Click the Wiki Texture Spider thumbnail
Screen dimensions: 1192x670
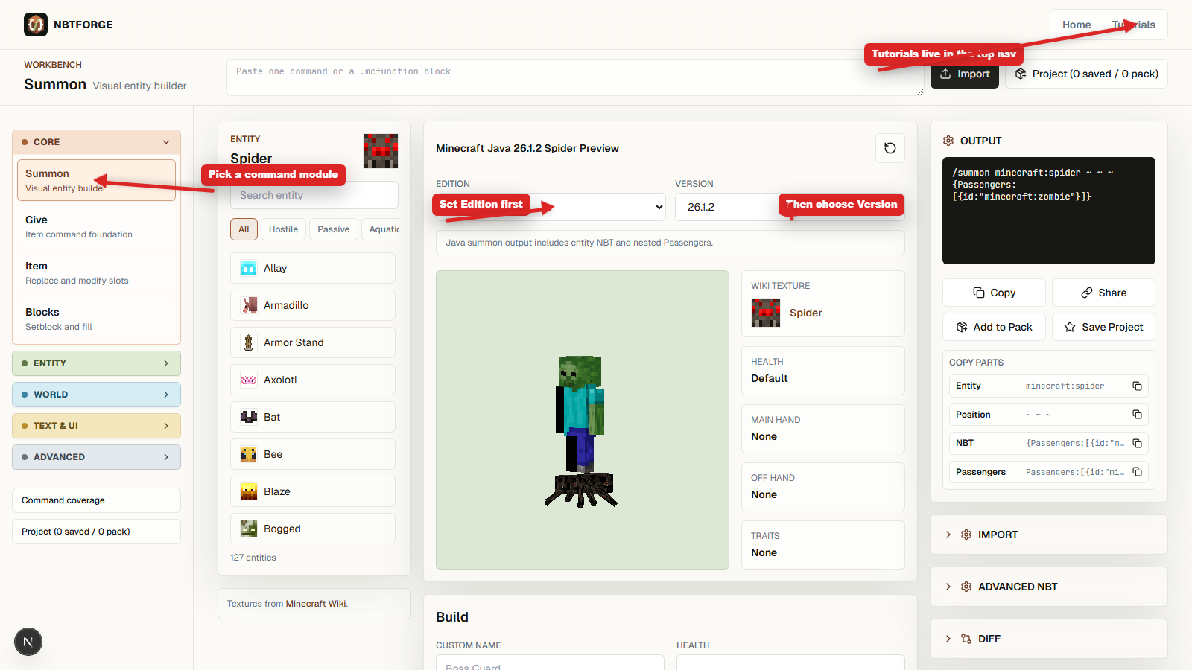[x=766, y=313]
